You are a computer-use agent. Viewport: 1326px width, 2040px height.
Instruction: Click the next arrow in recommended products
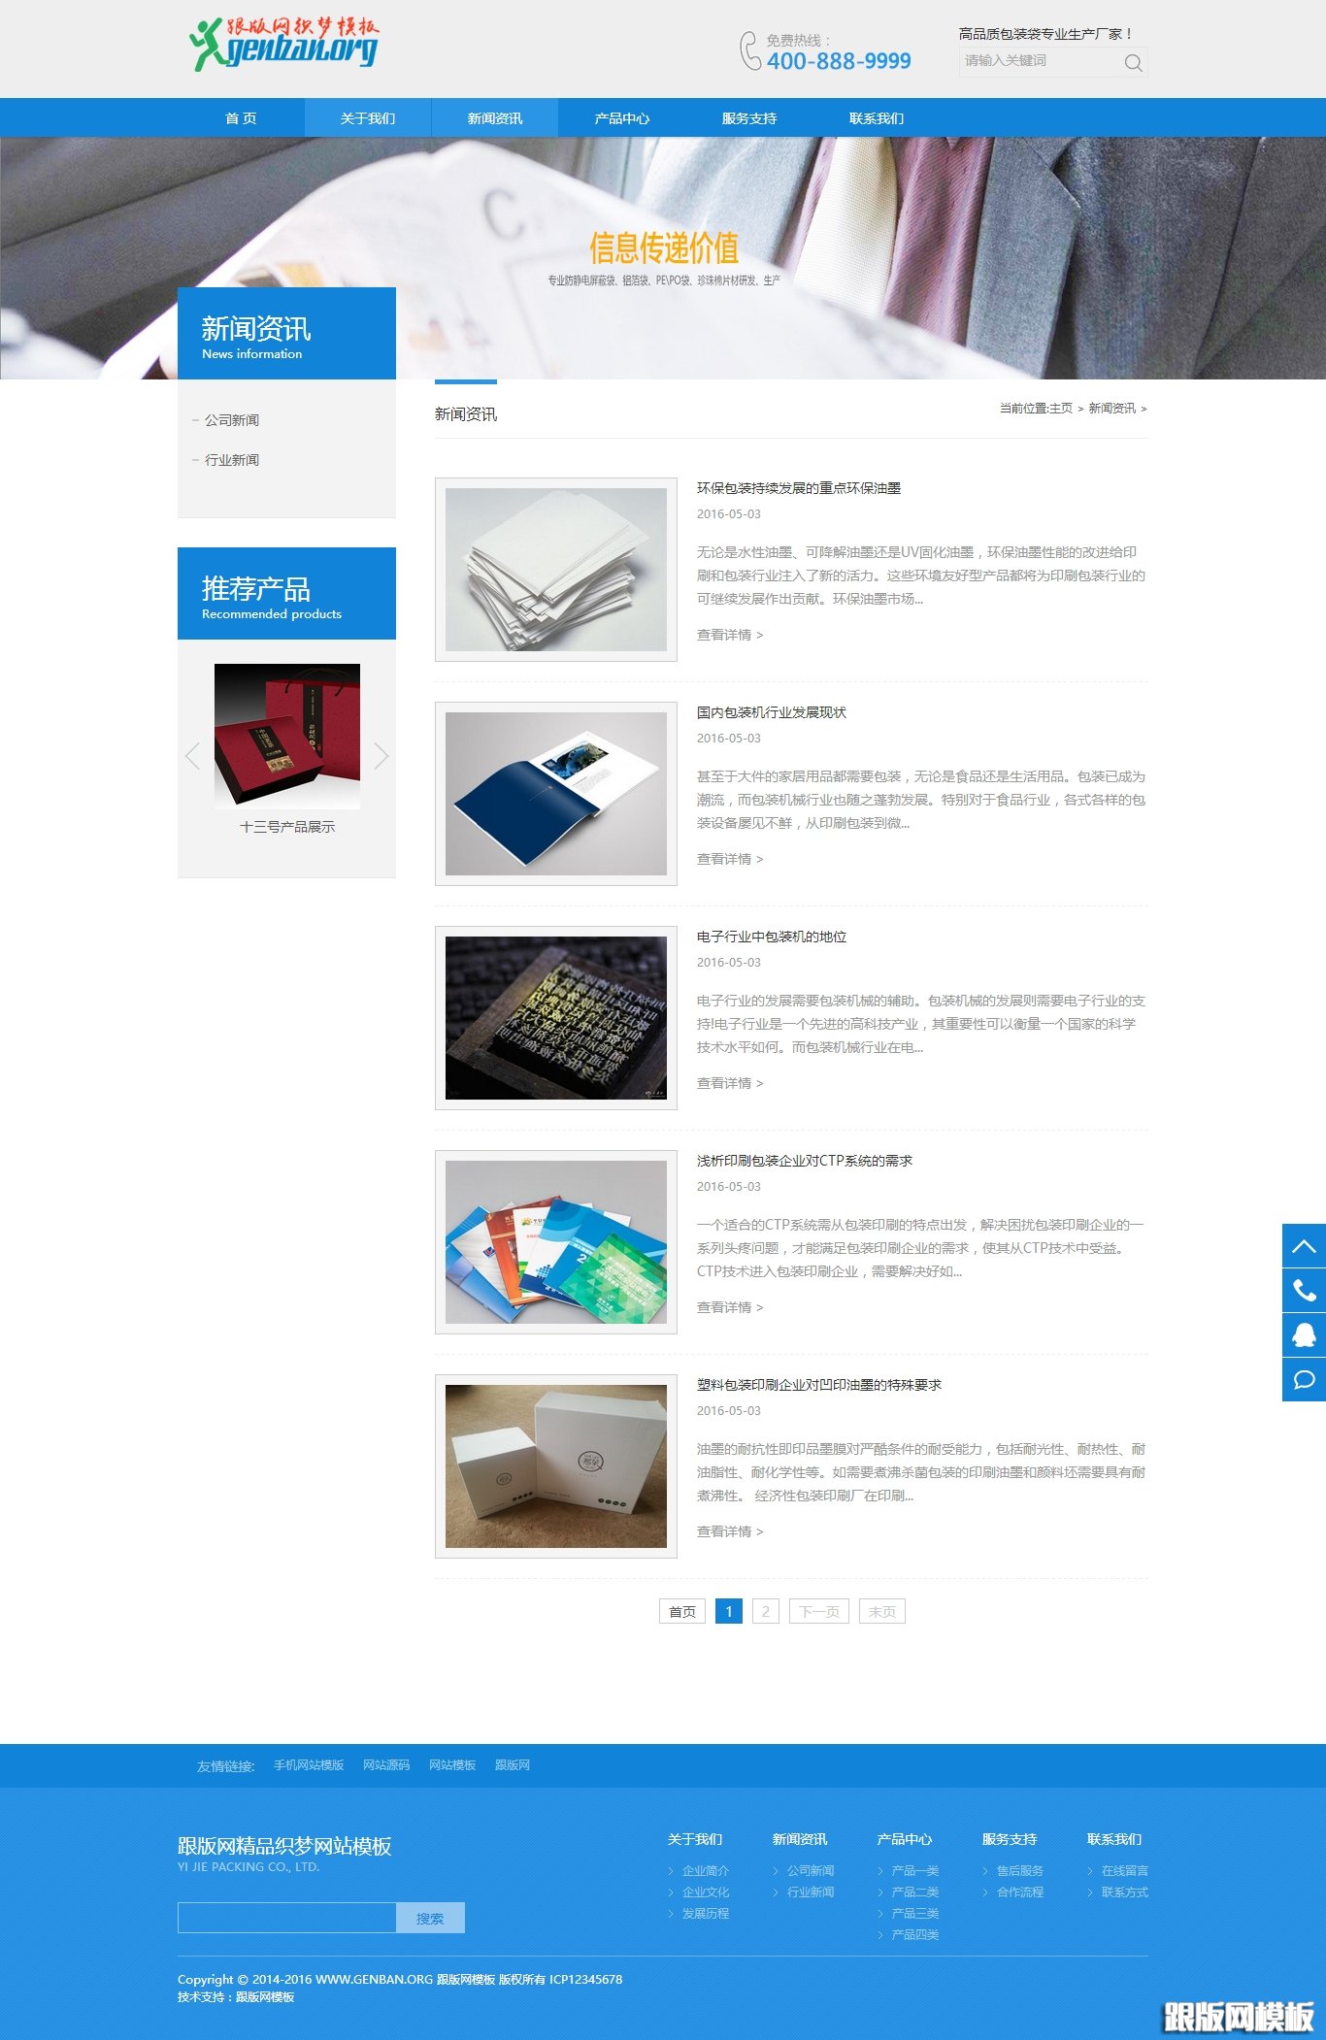pos(381,755)
